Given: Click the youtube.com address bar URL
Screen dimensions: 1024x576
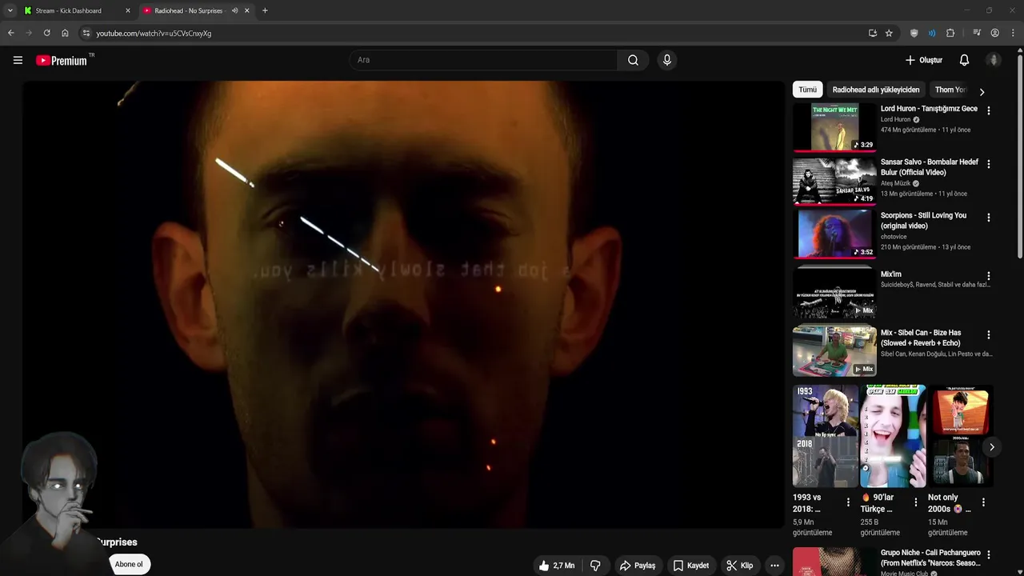Looking at the screenshot, I should (x=154, y=34).
